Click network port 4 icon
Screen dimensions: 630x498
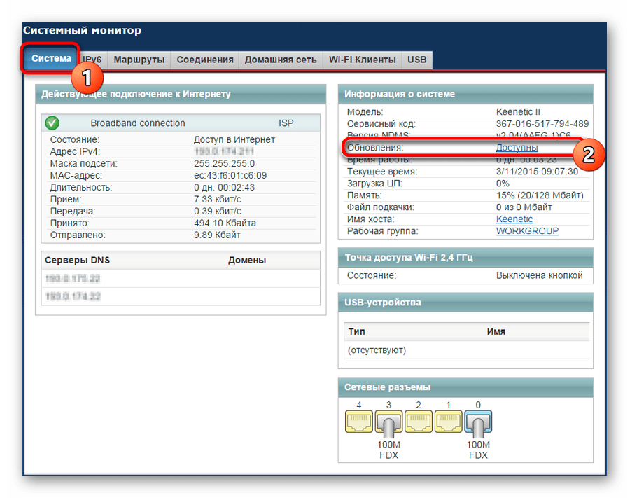point(359,422)
